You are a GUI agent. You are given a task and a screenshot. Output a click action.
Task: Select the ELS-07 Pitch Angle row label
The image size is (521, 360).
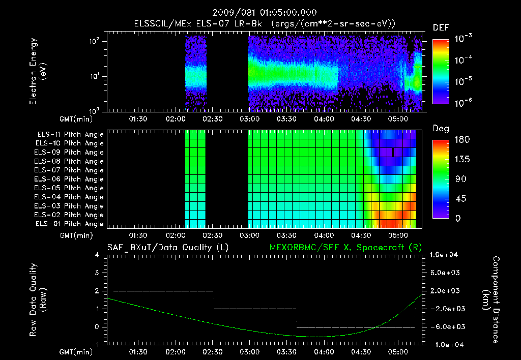click(x=69, y=170)
